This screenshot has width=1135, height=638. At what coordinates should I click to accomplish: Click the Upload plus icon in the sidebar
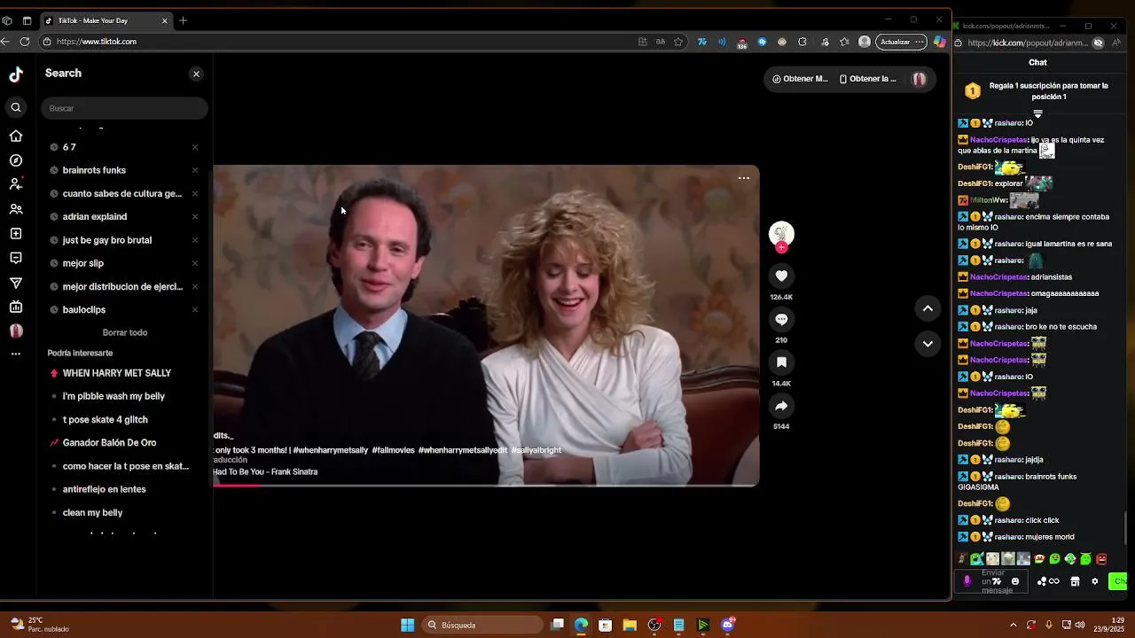coord(16,234)
